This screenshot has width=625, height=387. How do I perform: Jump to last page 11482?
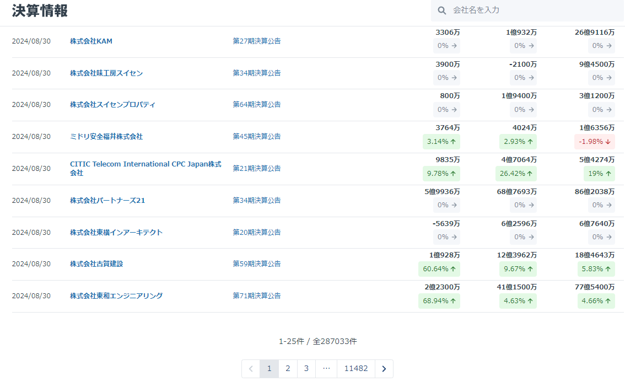[356, 369]
